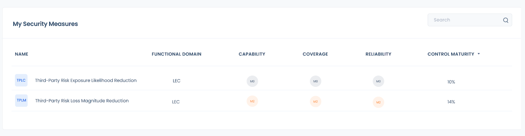Select M0 reliability badge in first row
The image size is (525, 136).
click(x=378, y=81)
